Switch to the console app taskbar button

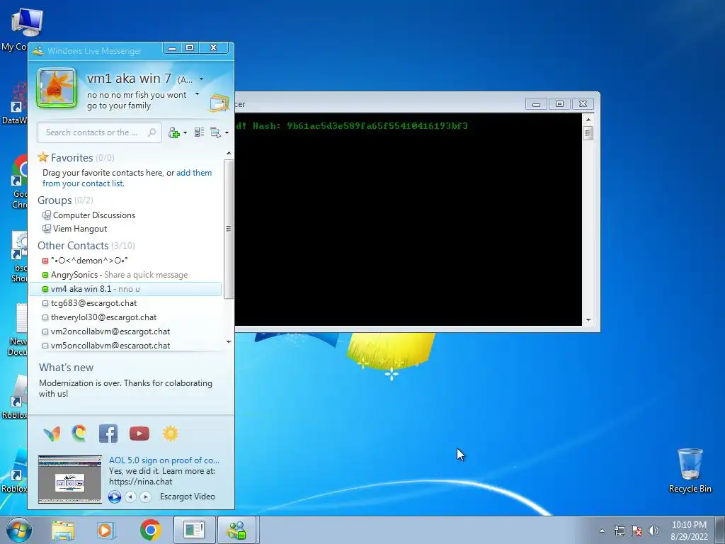194,530
